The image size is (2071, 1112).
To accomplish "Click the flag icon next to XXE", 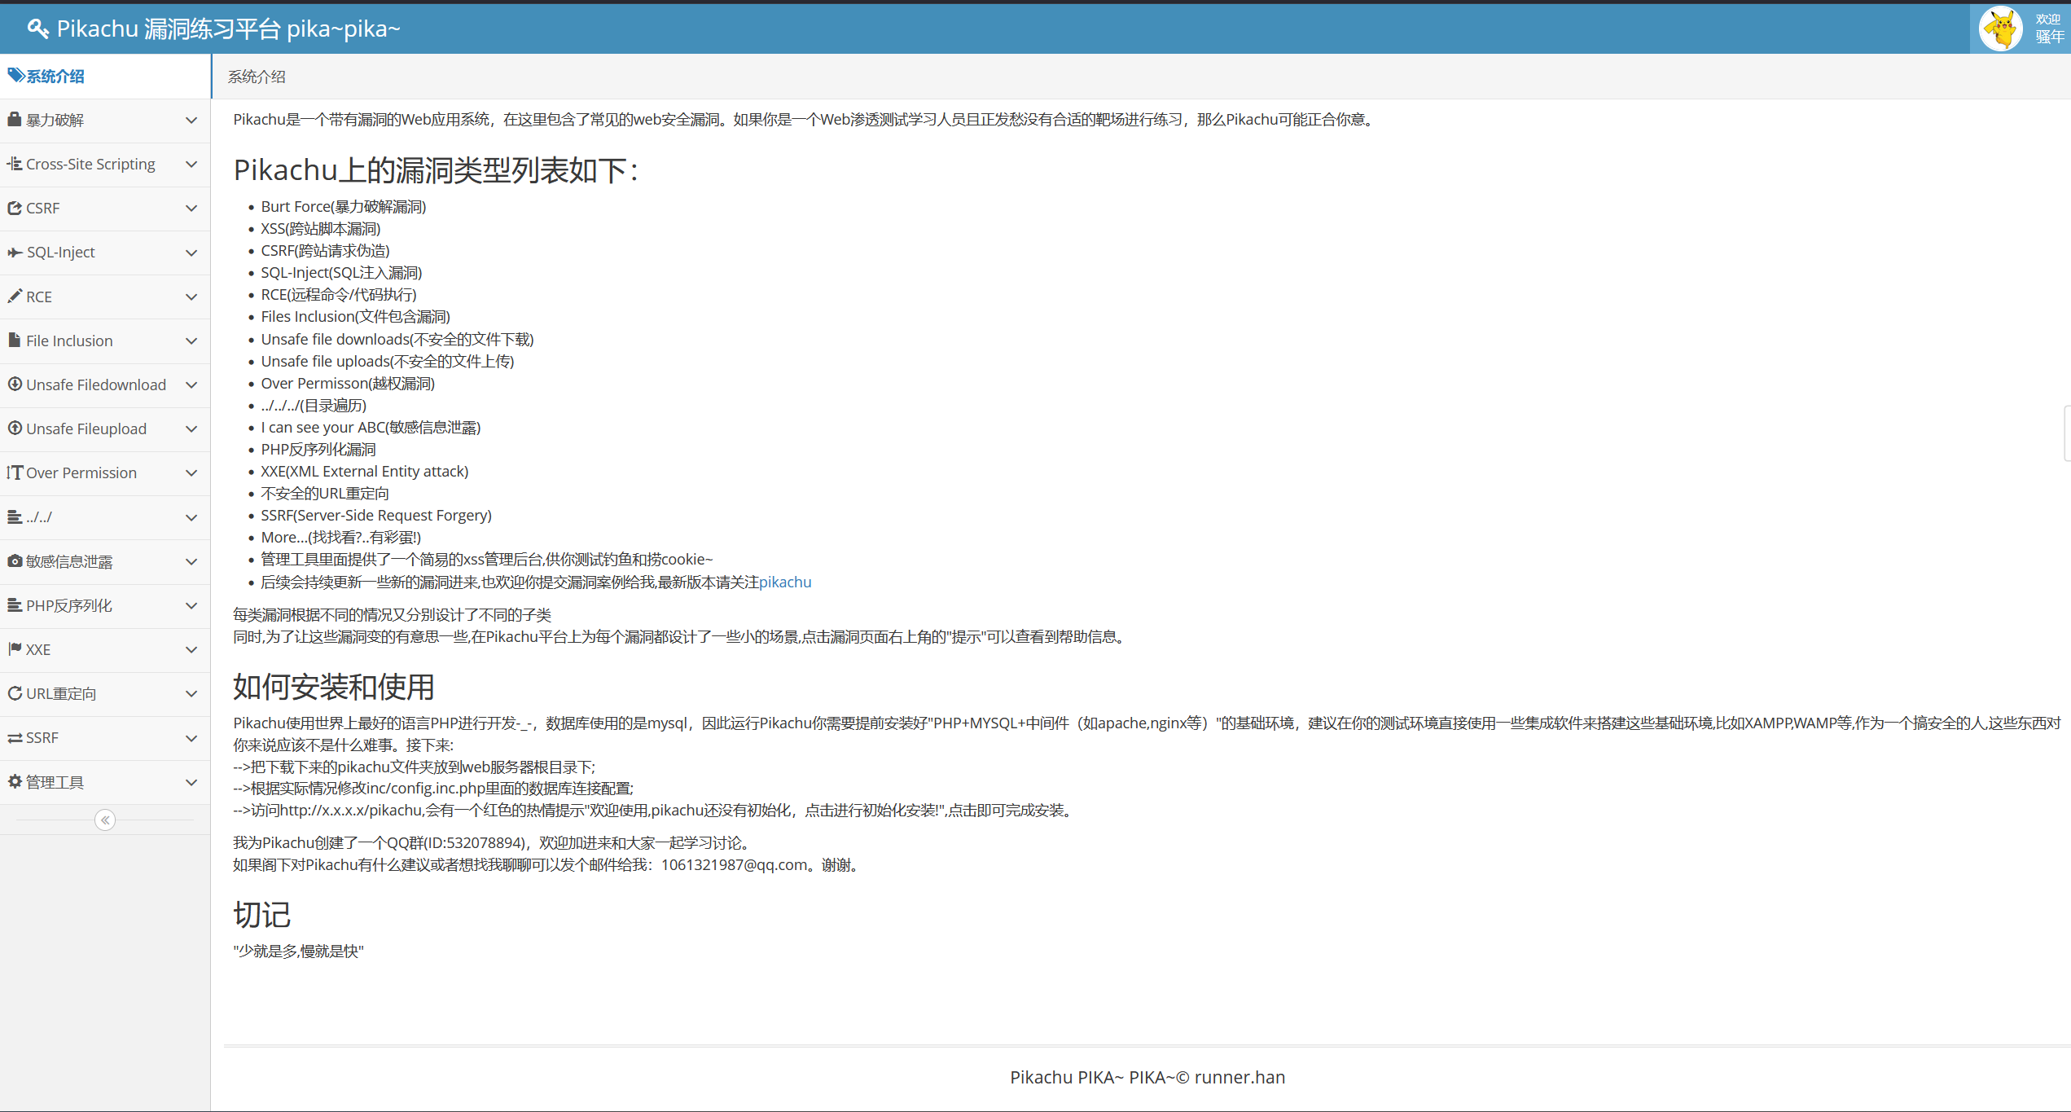I will pyautogui.click(x=15, y=648).
